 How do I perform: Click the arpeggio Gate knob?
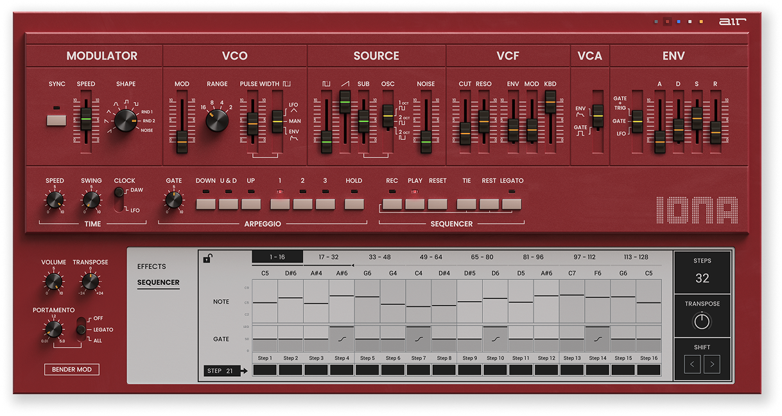click(173, 200)
